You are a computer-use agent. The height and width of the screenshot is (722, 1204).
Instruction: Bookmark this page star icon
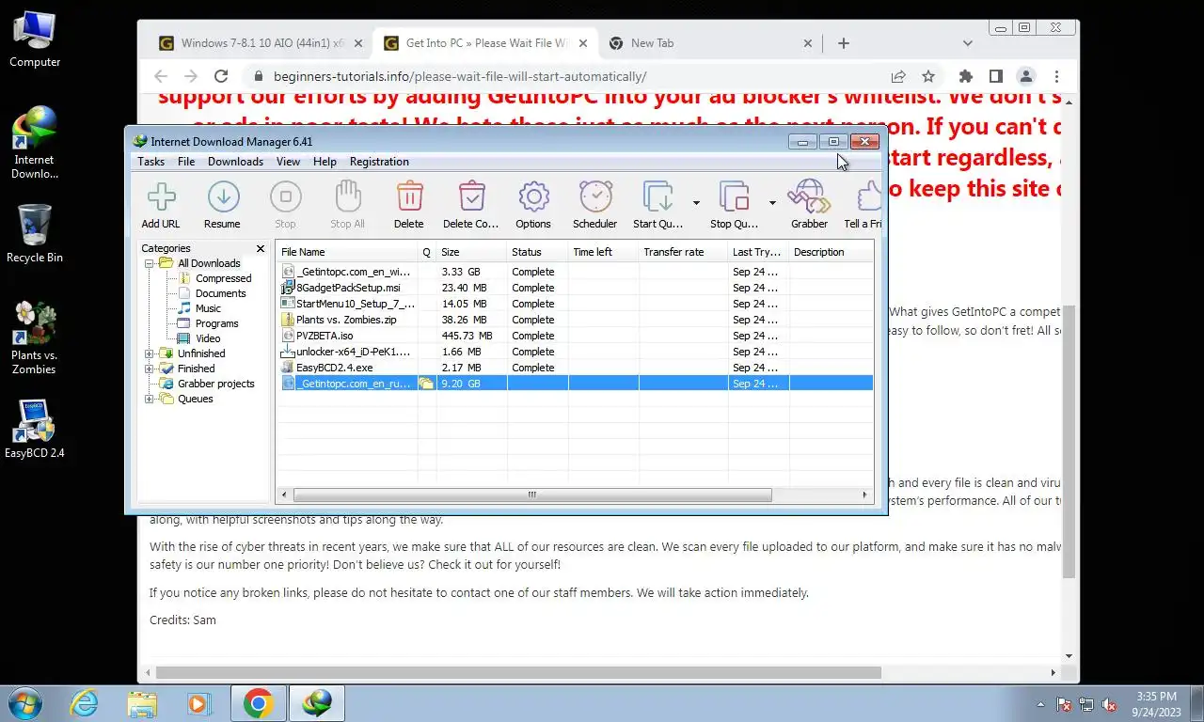click(x=928, y=77)
